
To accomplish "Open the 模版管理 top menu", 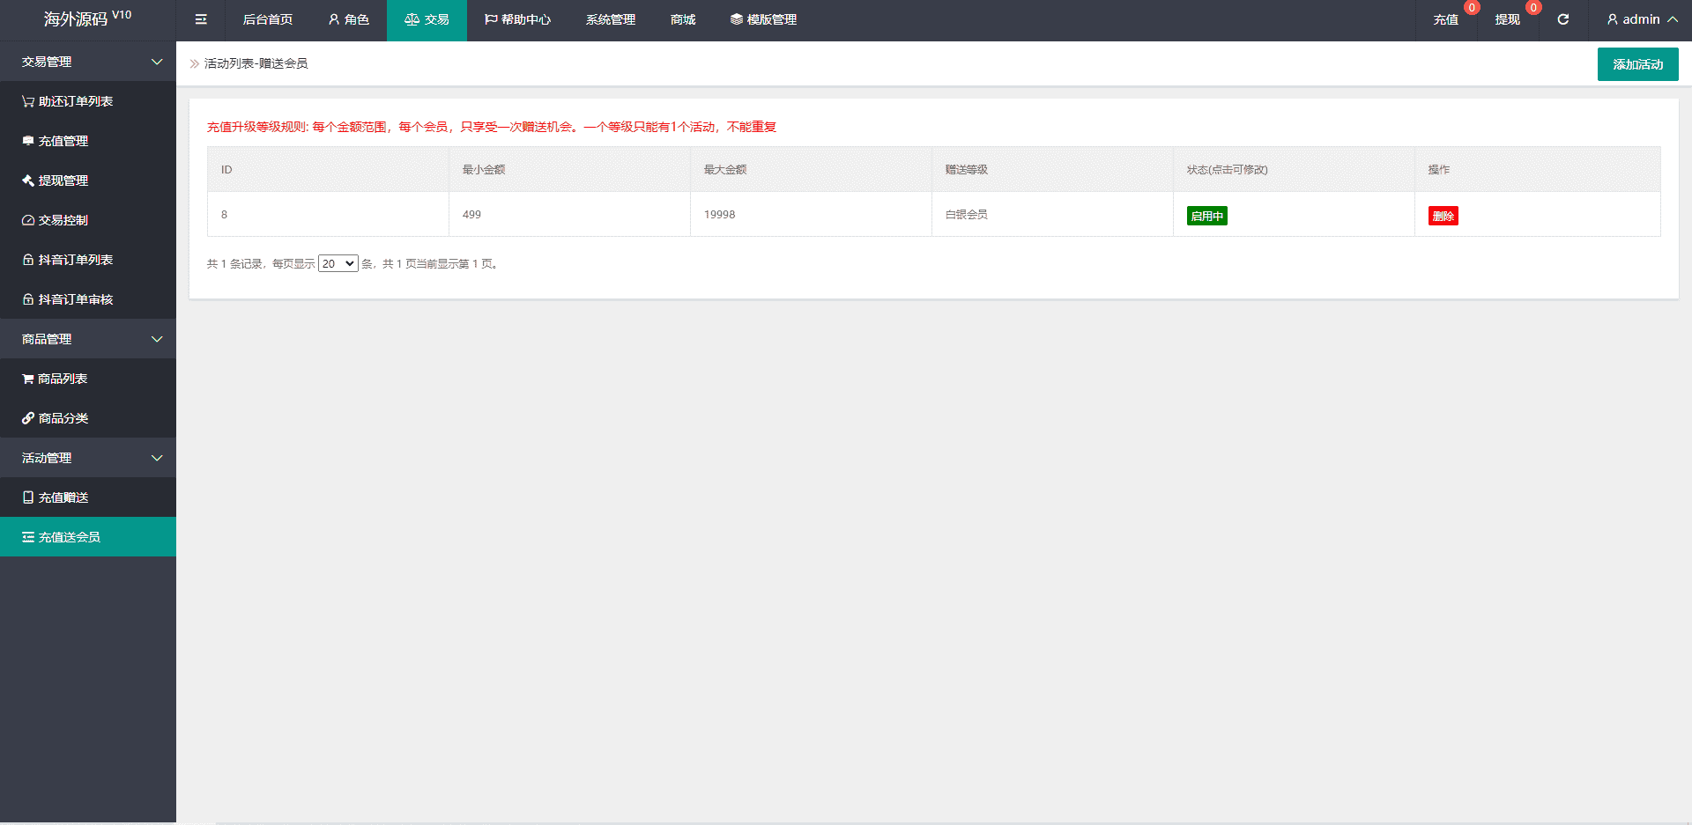I will point(763,19).
